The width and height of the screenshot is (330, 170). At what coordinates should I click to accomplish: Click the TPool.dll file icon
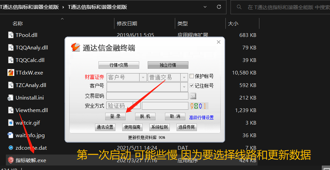tap(11, 35)
